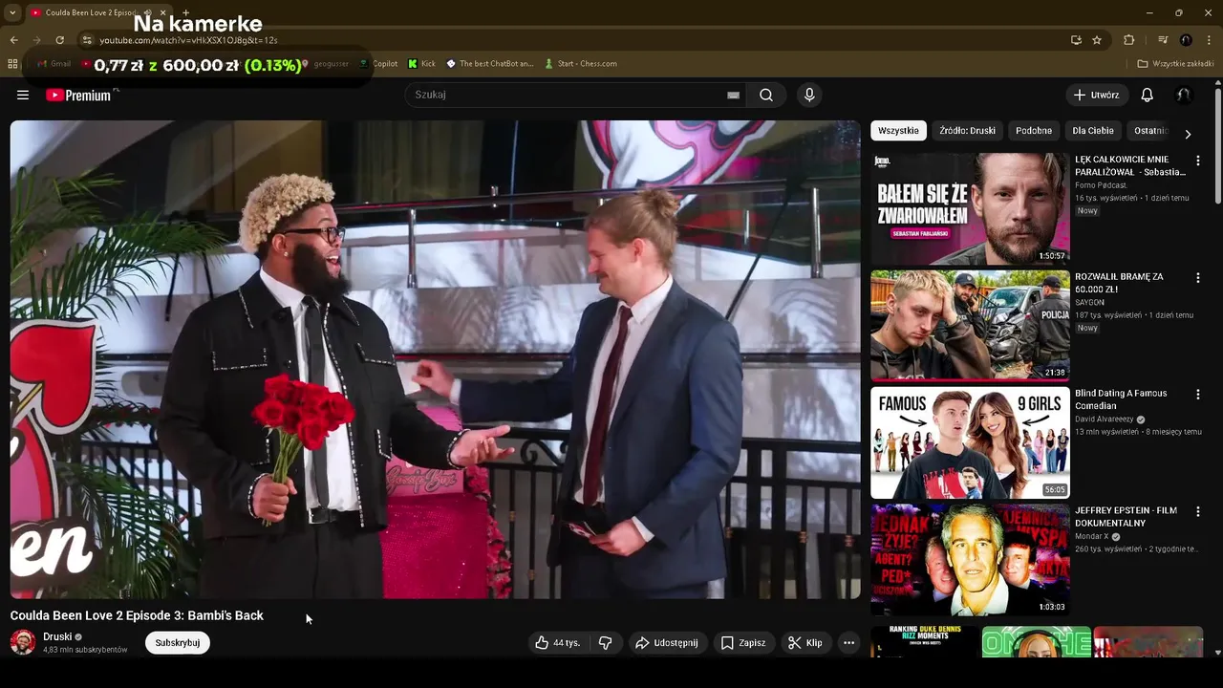Dislike the video with thumbs down

(x=605, y=643)
